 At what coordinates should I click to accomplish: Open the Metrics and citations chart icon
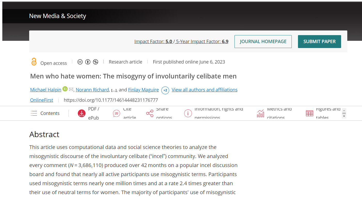coord(261,113)
